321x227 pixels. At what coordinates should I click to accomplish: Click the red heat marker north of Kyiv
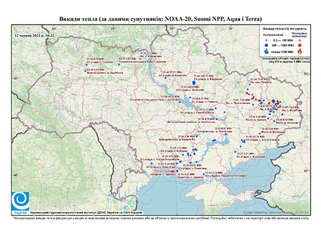140,59
